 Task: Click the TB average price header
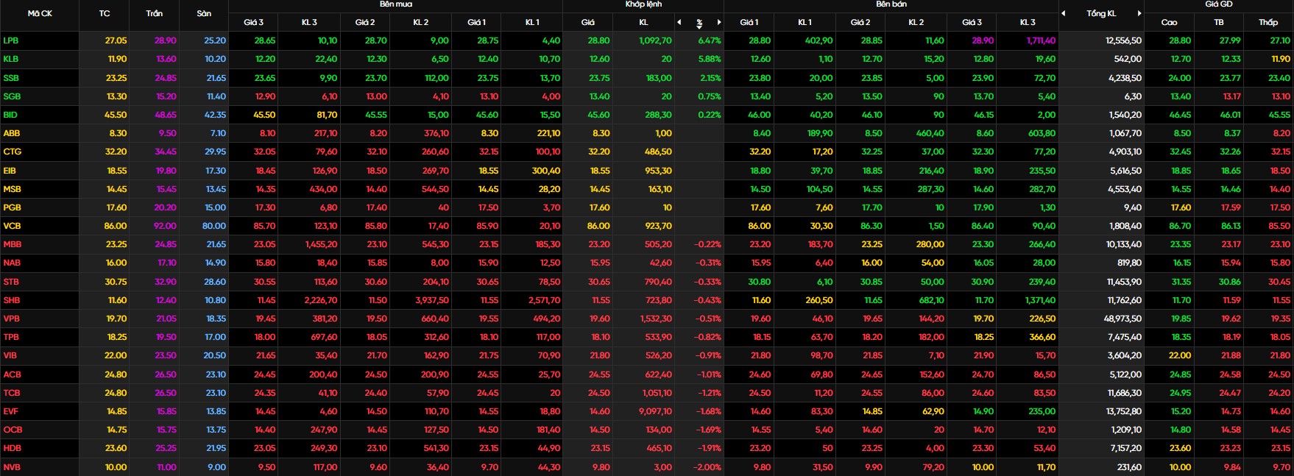1219,22
